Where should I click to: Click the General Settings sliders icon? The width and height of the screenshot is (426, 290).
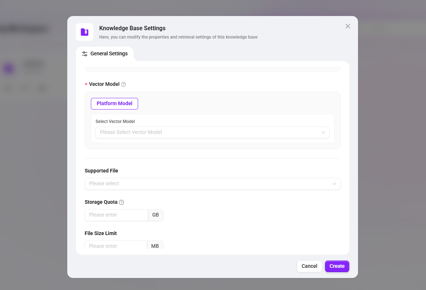(x=84, y=54)
